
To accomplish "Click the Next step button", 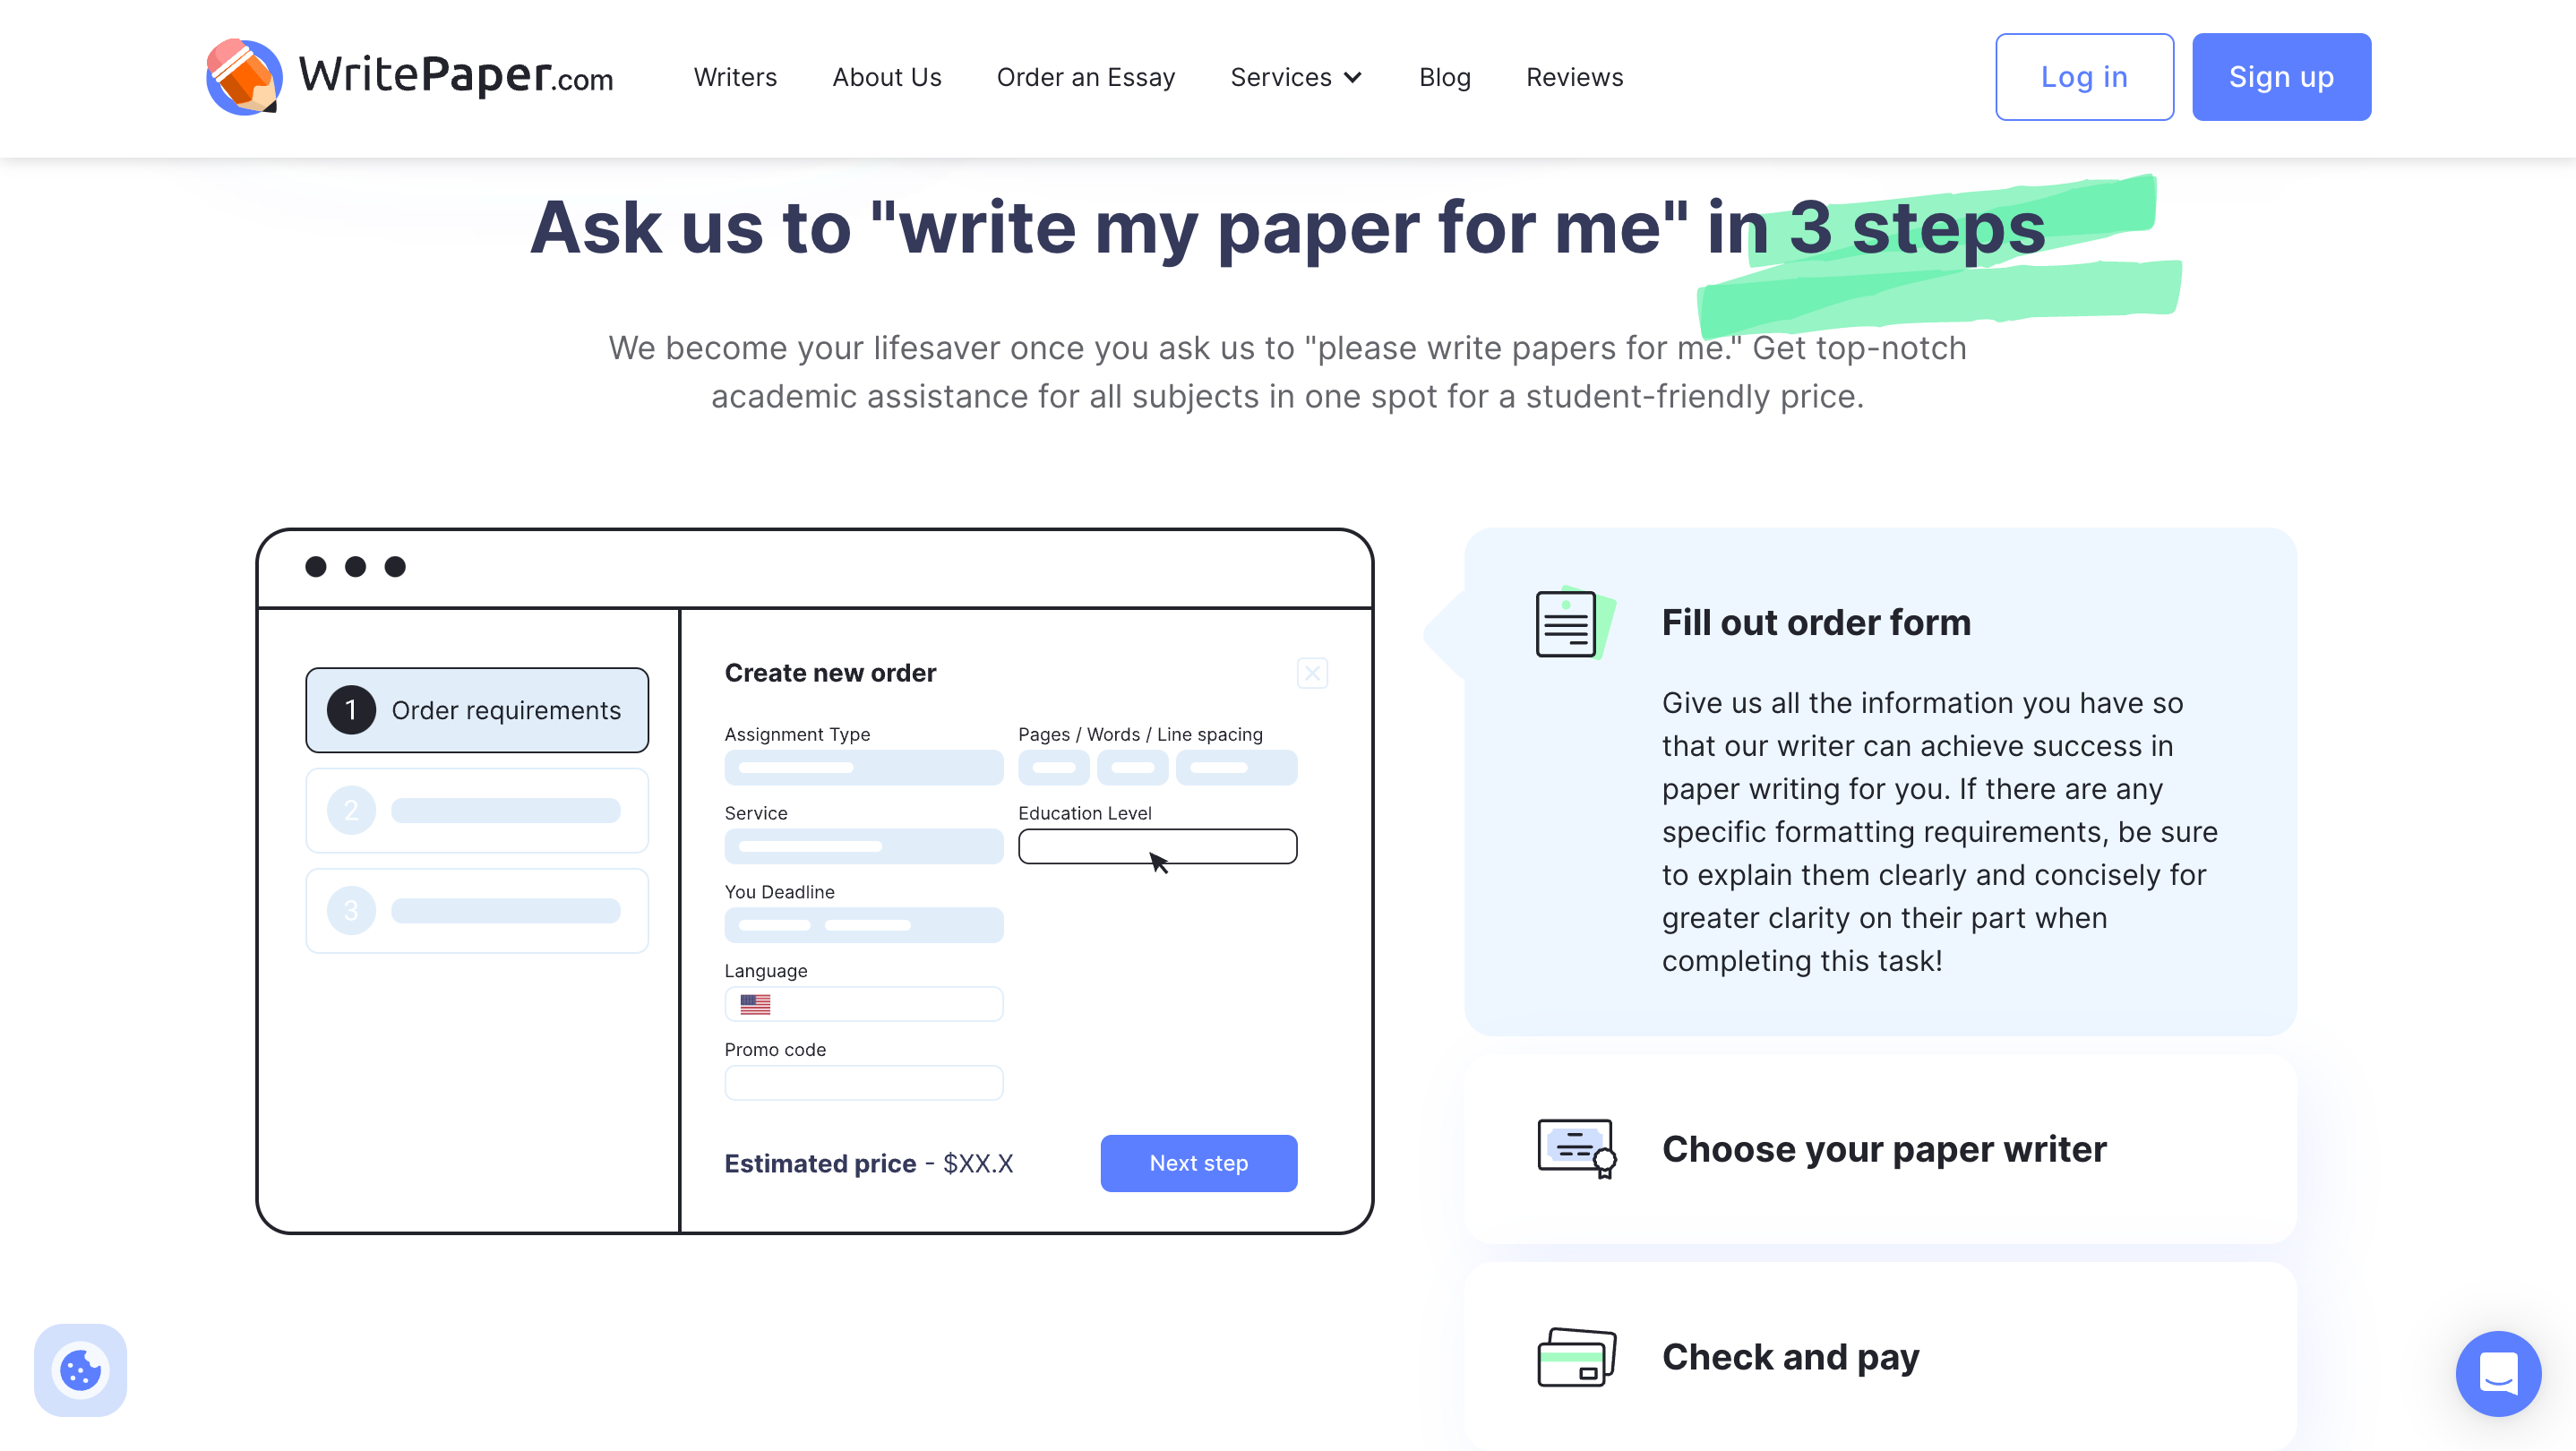I will click(1198, 1163).
